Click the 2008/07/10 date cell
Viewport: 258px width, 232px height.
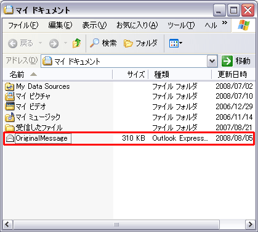tap(234, 96)
